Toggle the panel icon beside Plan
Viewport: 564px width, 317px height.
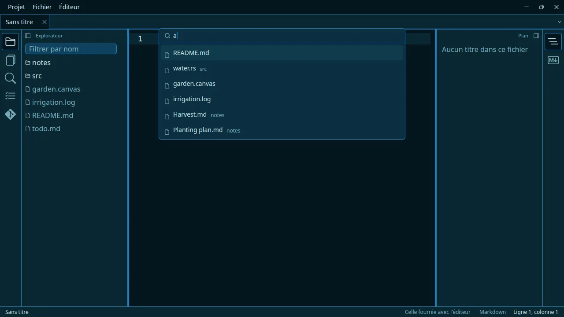pyautogui.click(x=536, y=36)
